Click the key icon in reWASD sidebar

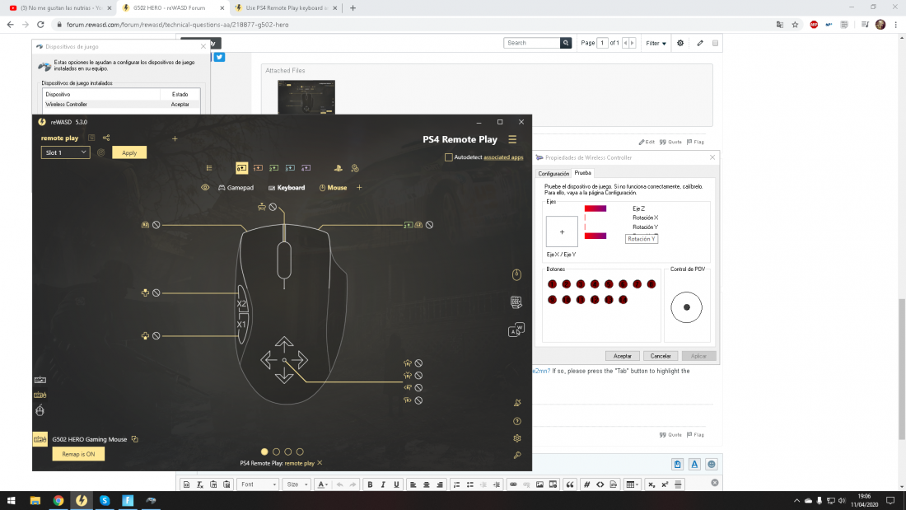(516, 455)
